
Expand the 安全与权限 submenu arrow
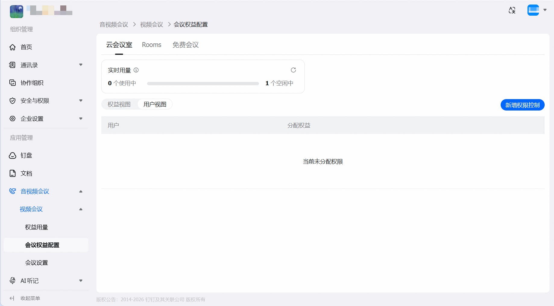(81, 101)
